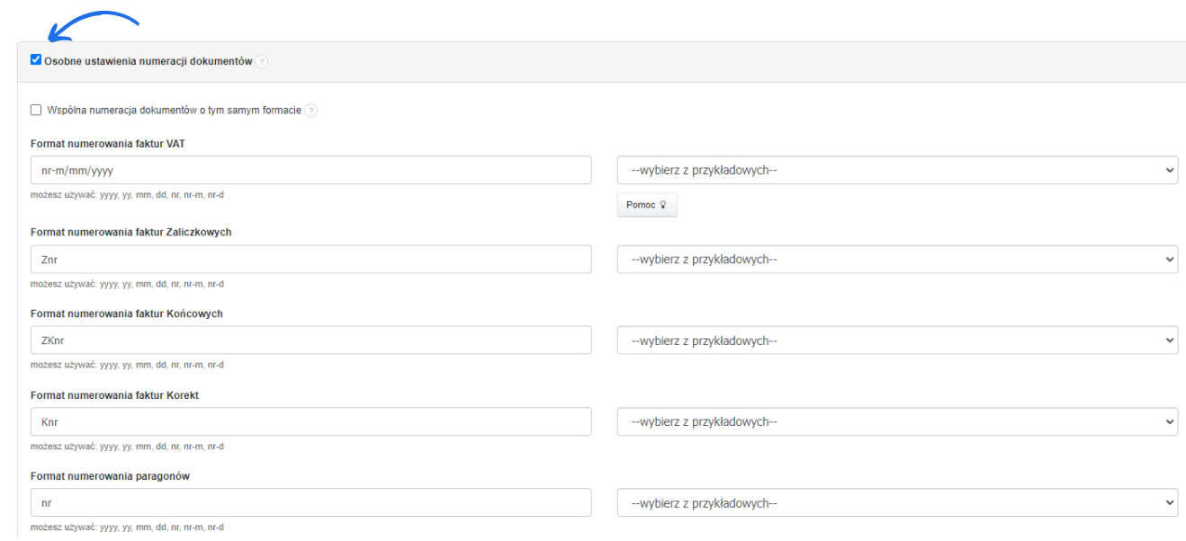This screenshot has height=541, width=1186.
Task: Enable Wspólna numeracja dokumentów checkbox
Action: pos(36,111)
